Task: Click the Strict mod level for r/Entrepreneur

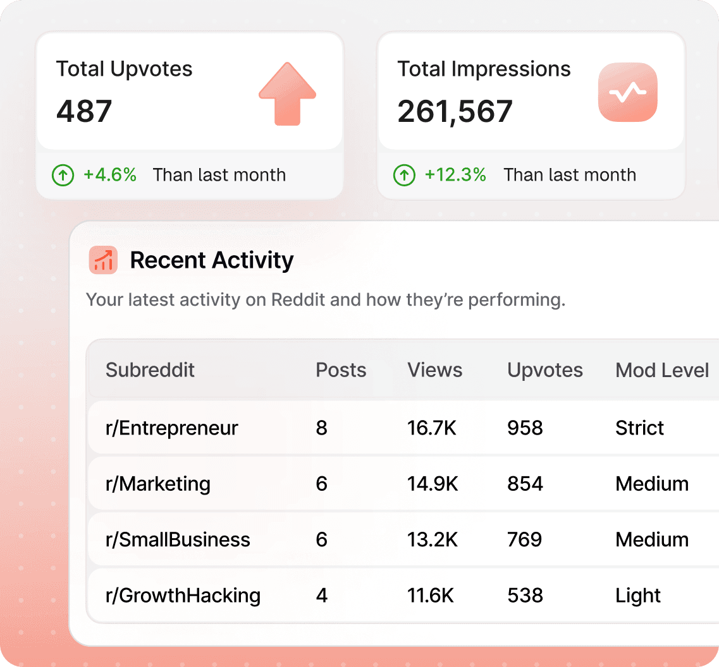Action: point(639,428)
